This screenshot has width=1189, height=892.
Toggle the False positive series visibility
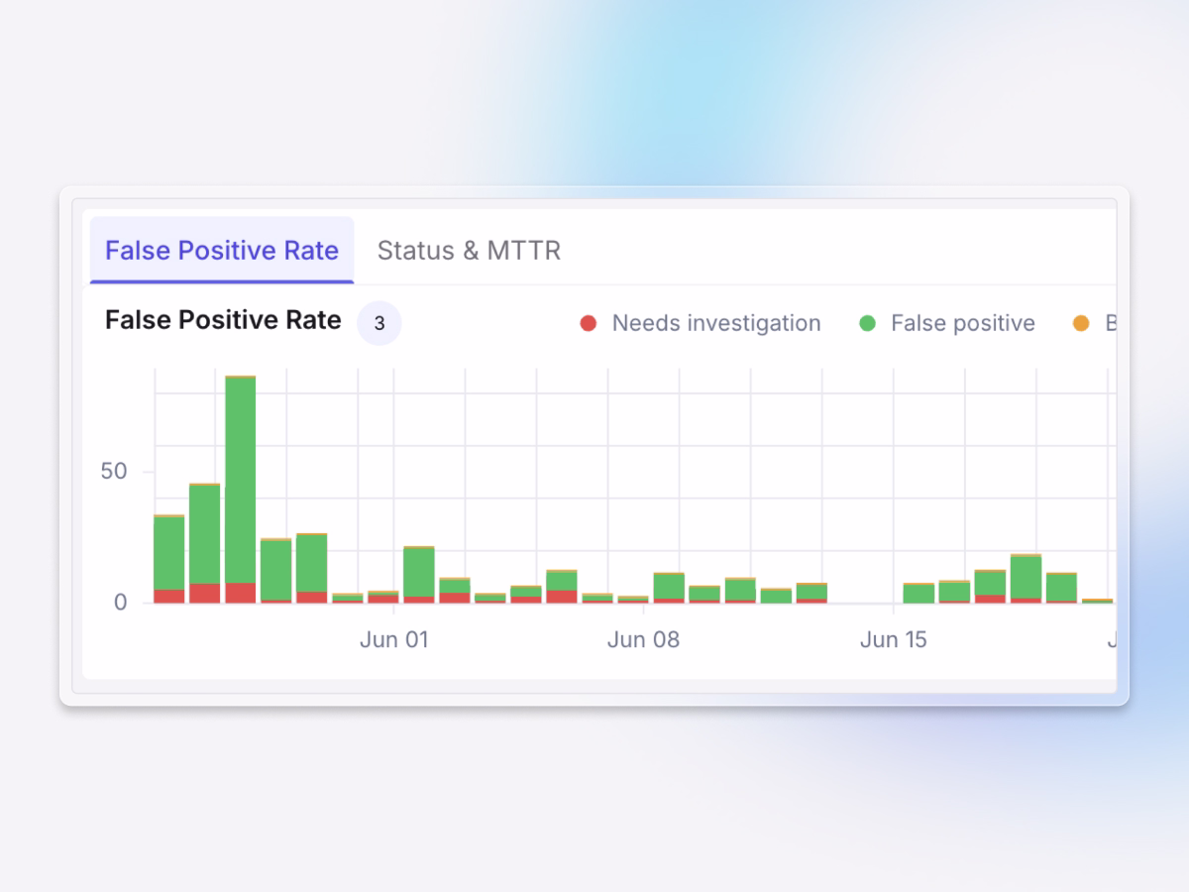pos(948,323)
